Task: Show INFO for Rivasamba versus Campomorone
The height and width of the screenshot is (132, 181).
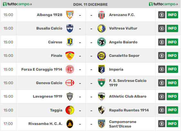Action: [x=172, y=124]
